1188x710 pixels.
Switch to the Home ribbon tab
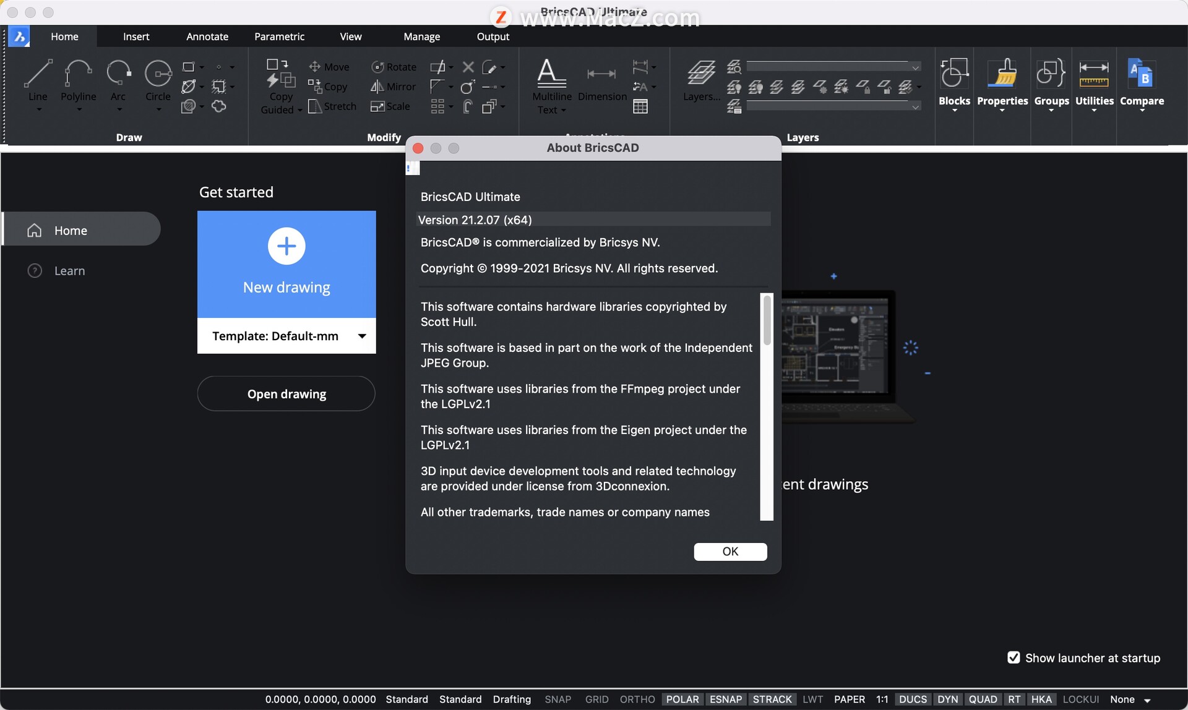(x=64, y=36)
